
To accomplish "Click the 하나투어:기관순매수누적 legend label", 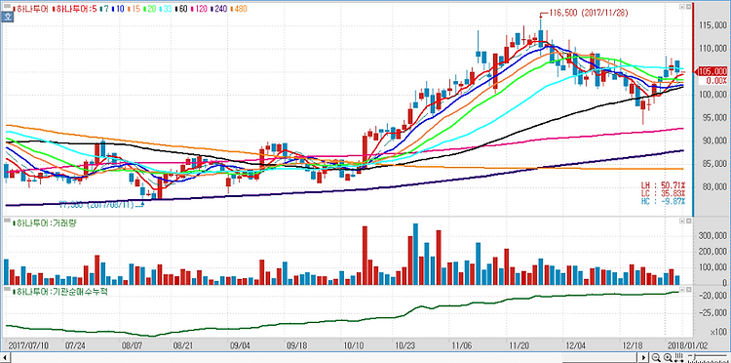I will coord(61,291).
